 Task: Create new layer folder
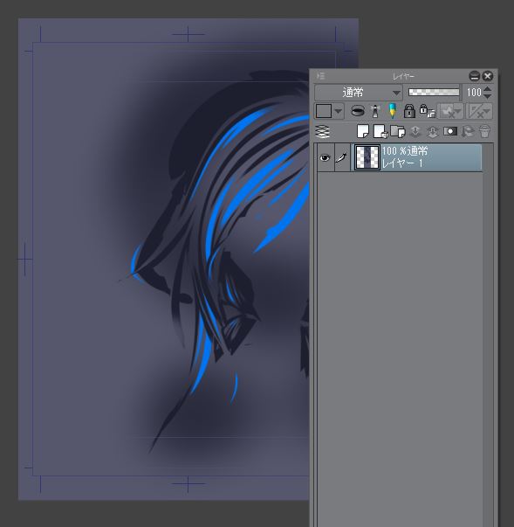coord(398,131)
